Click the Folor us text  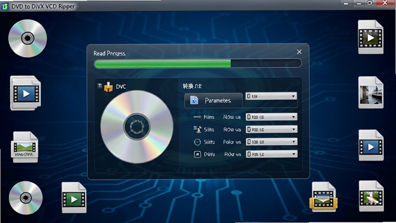(232, 142)
